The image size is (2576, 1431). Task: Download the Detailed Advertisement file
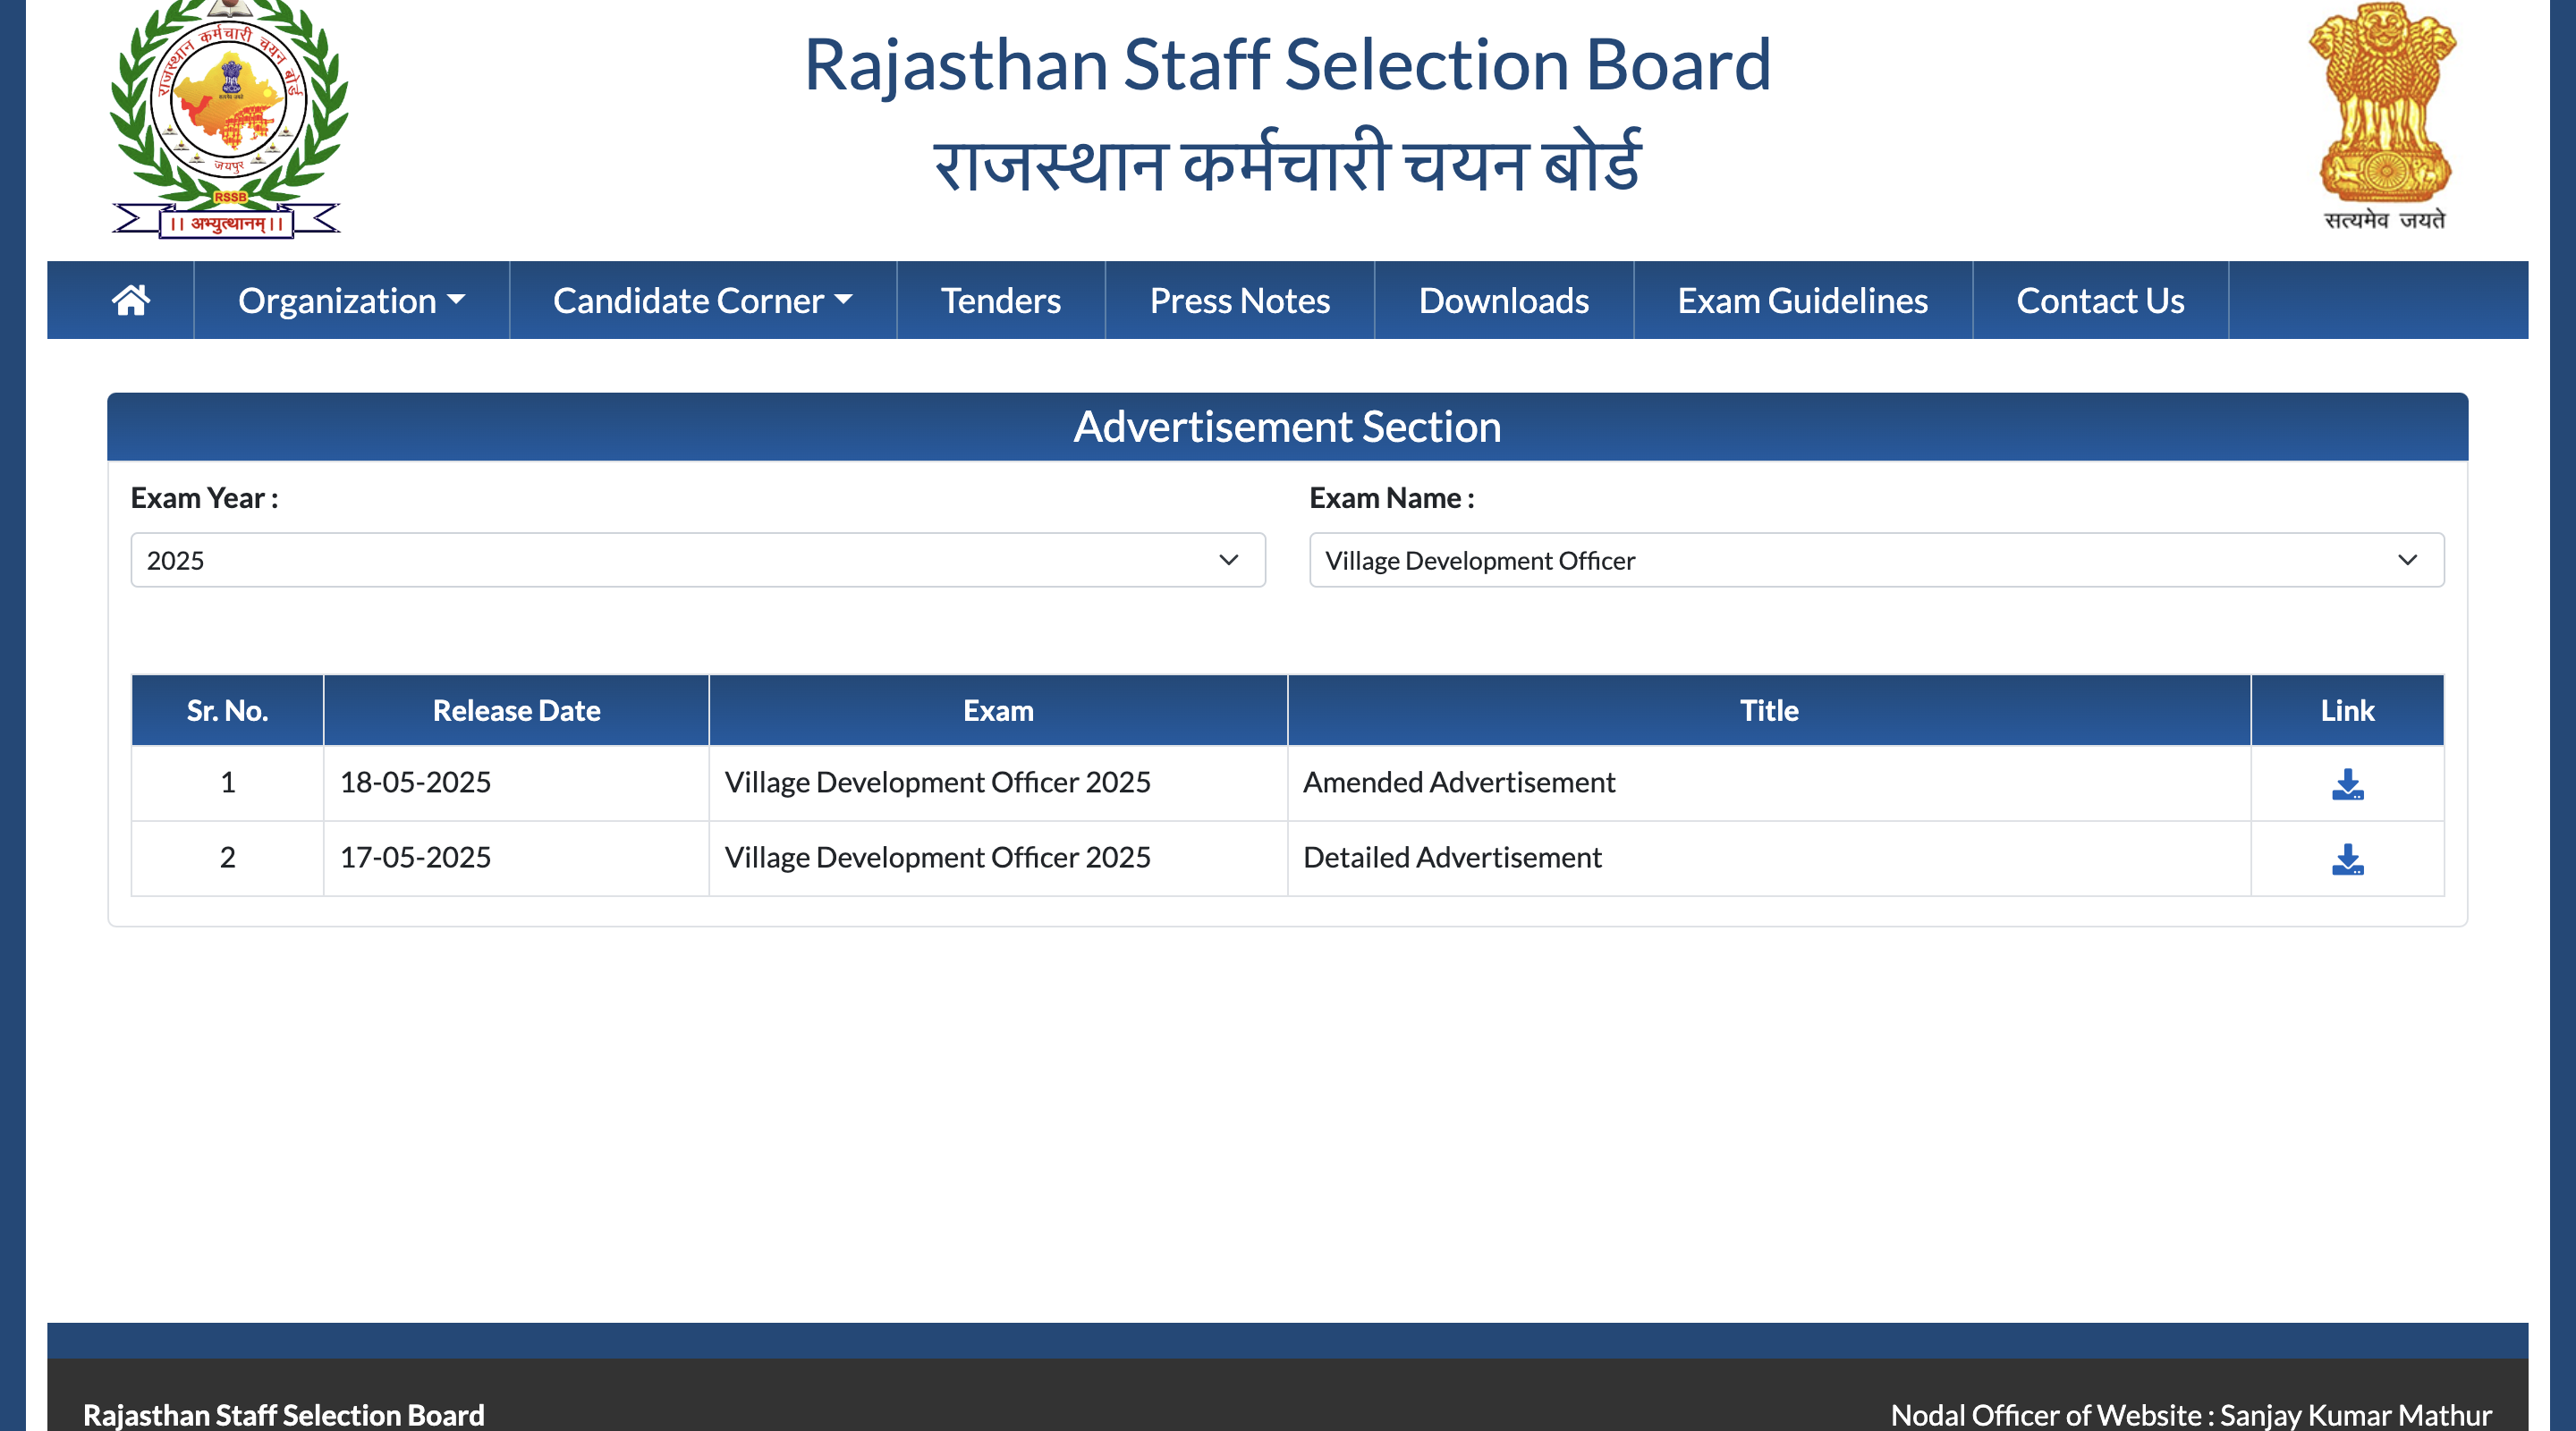[2347, 859]
